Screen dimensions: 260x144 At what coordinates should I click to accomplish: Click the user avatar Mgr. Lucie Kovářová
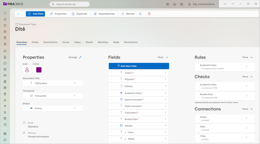click(201, 4)
